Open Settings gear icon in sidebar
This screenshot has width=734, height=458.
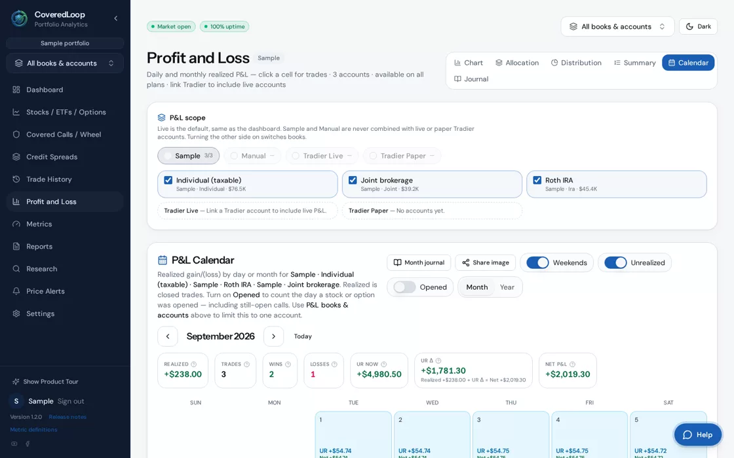pyautogui.click(x=16, y=313)
